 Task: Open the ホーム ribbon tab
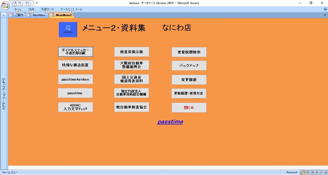[x=18, y=9]
